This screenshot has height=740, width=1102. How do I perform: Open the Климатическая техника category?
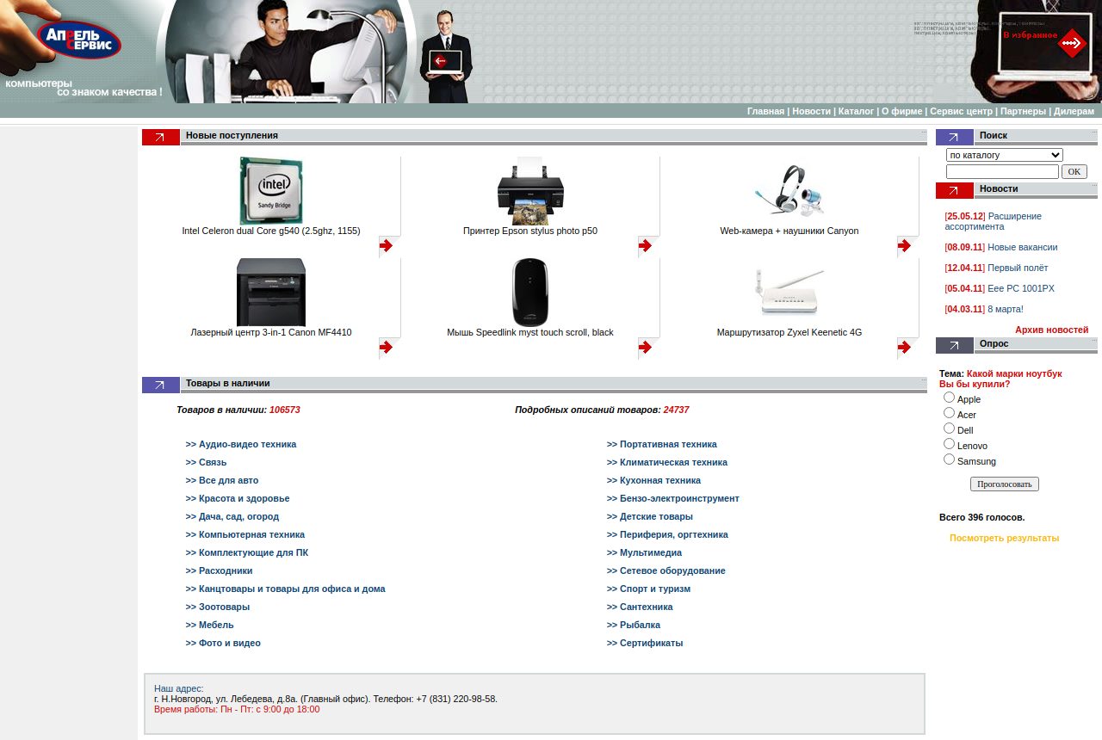coord(667,462)
